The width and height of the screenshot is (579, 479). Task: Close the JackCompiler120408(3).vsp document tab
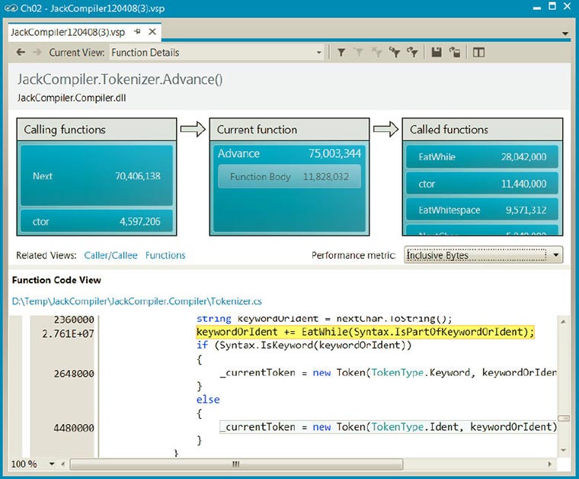coord(152,33)
